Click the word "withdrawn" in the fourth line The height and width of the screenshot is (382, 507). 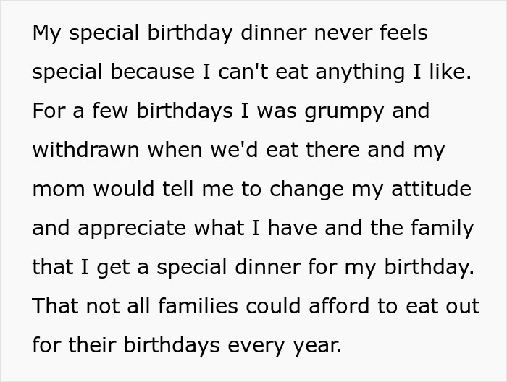[x=85, y=150]
